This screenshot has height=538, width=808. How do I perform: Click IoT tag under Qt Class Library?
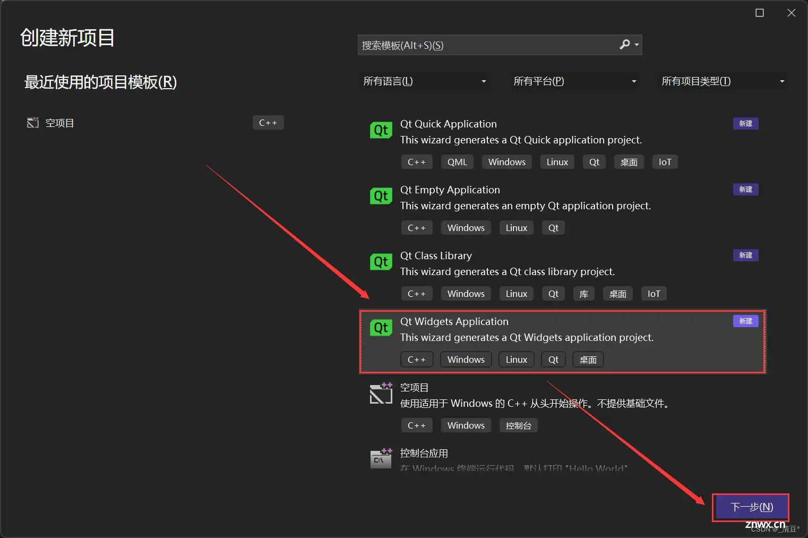pos(654,294)
